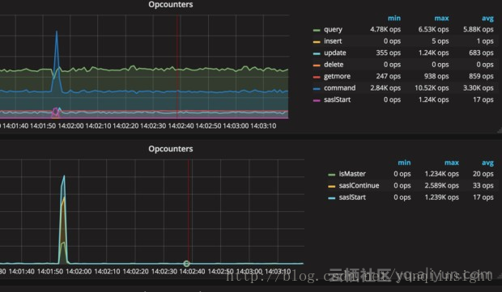Toggle saslStart series in the query panel legend
The image size is (502, 292).
pyautogui.click(x=337, y=99)
